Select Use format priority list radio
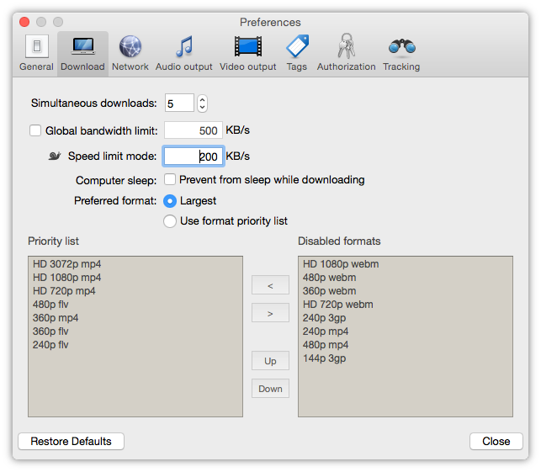 point(170,221)
